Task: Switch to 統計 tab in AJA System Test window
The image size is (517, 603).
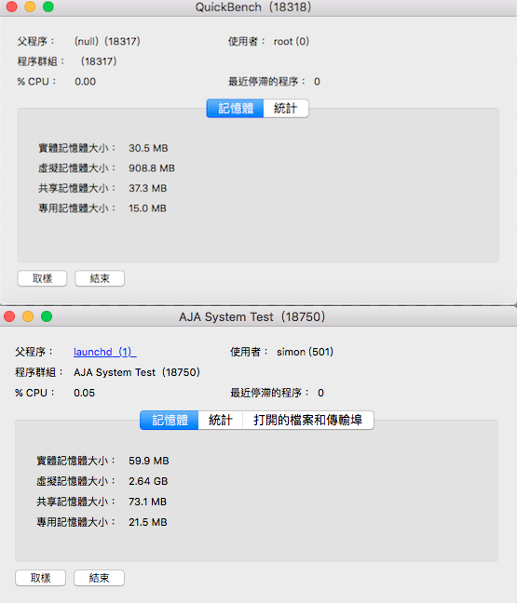Action: coord(221,420)
